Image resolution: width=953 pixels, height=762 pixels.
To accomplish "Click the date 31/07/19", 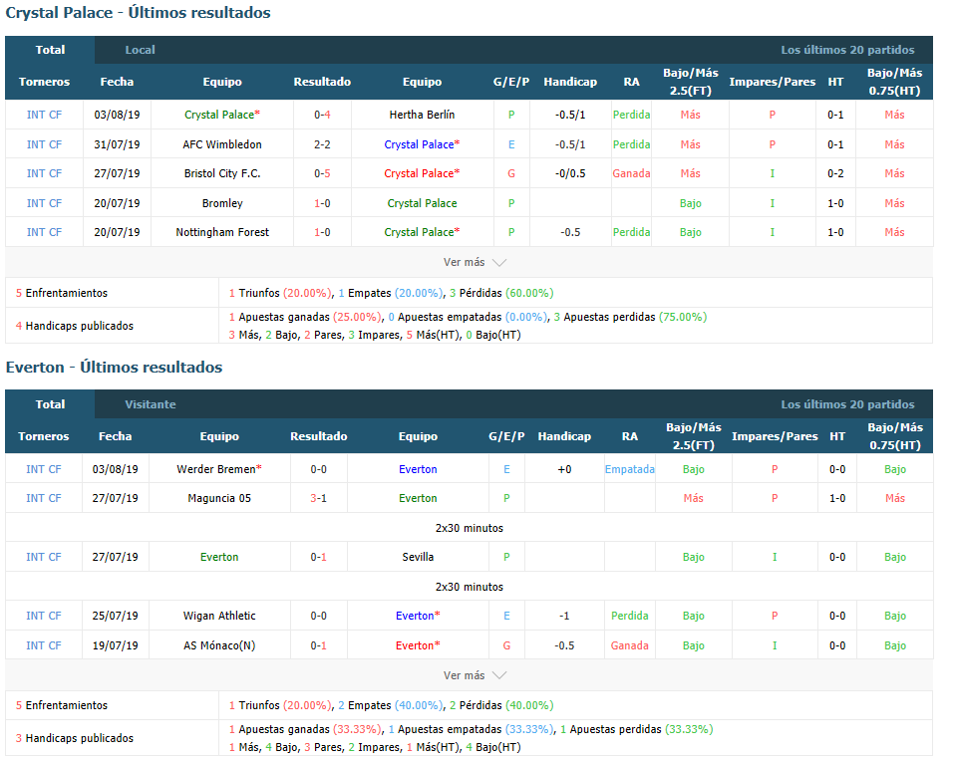I will [x=117, y=144].
